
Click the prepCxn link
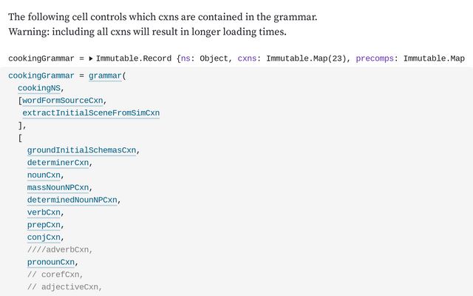(x=44, y=225)
